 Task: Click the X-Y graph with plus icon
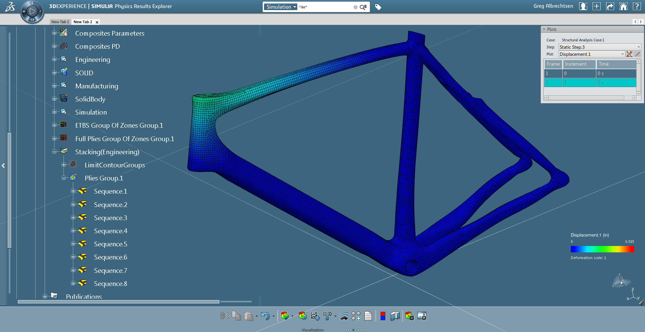pyautogui.click(x=315, y=316)
